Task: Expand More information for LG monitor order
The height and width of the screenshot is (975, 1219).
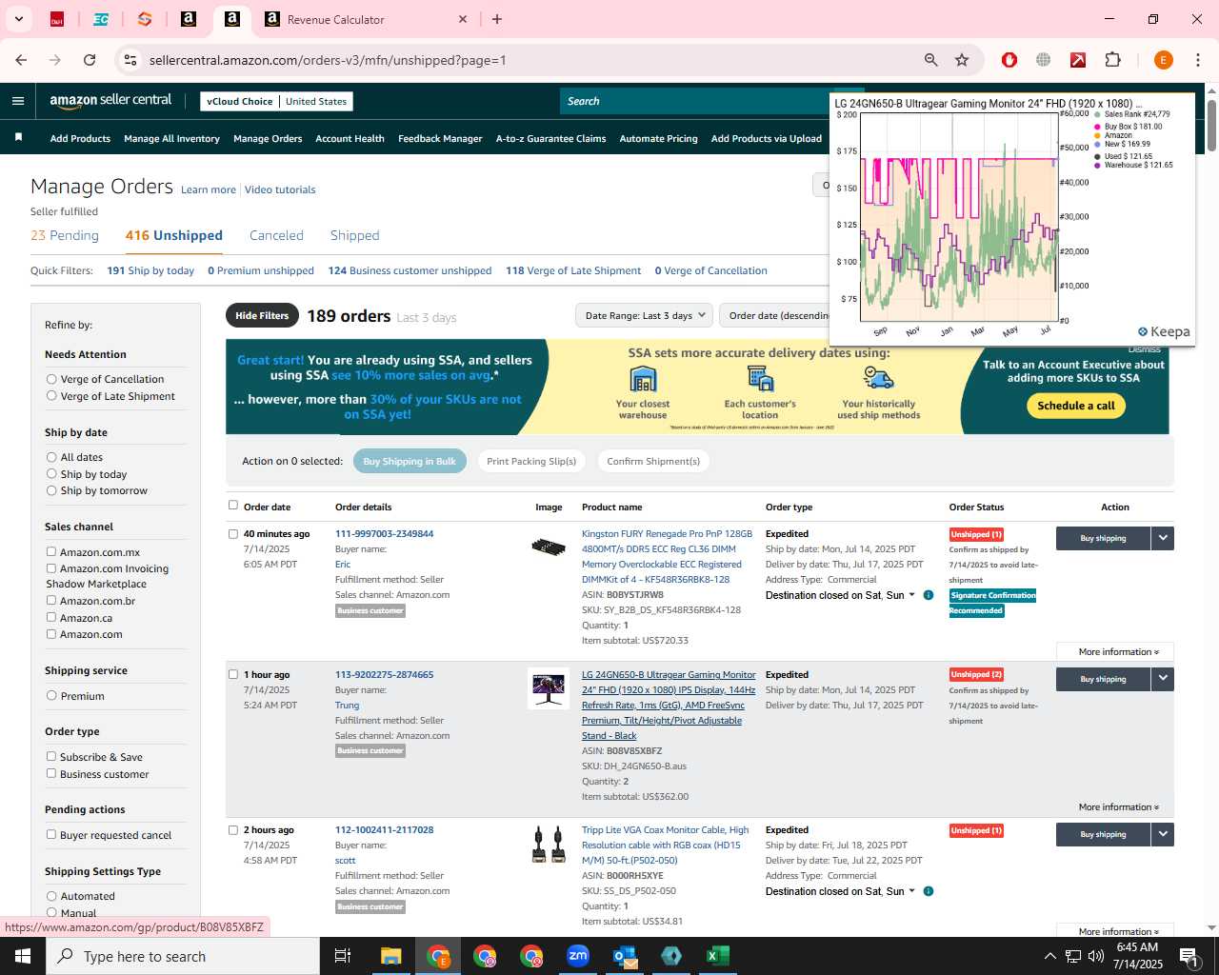Action: 1118,807
